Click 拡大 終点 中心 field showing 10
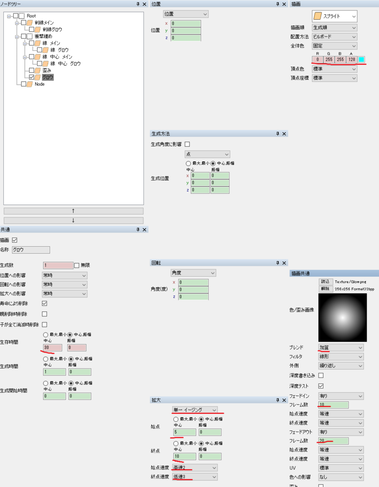 [x=185, y=456]
